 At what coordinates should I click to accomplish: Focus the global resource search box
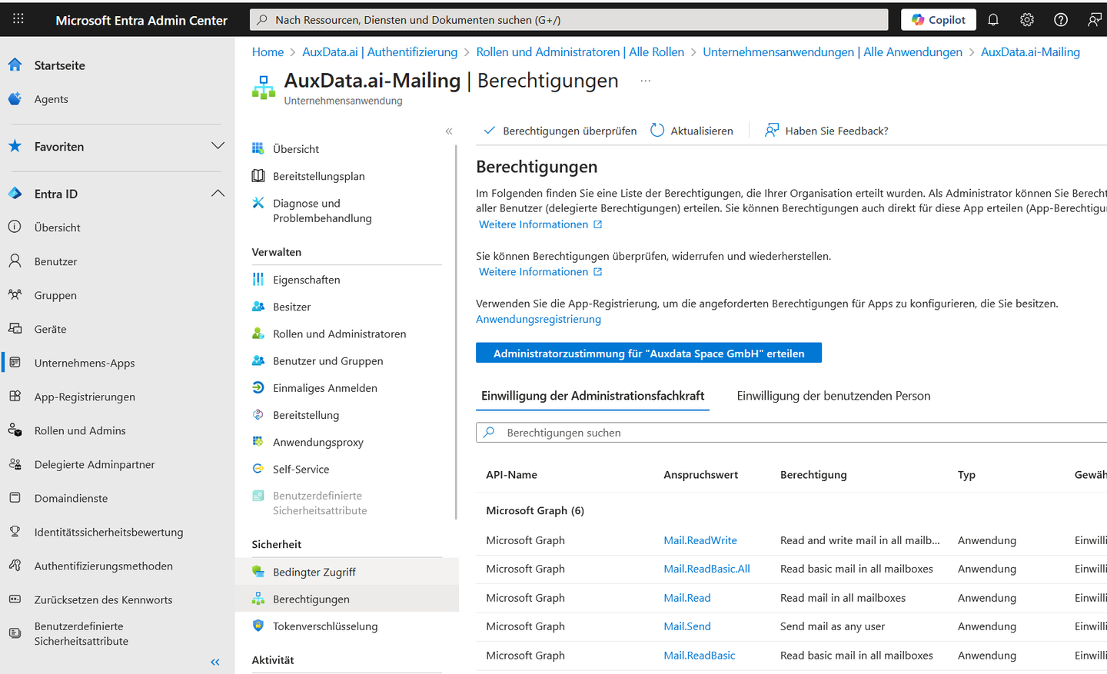click(x=569, y=20)
